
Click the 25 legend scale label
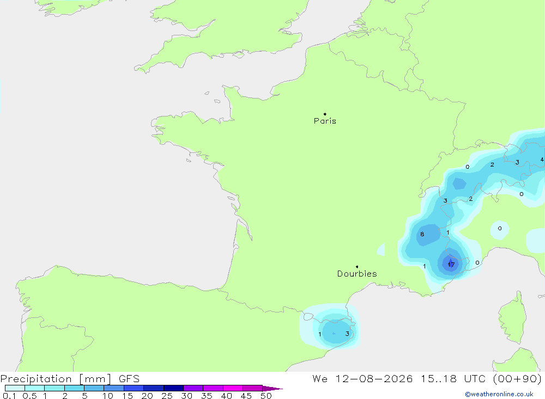(x=167, y=396)
